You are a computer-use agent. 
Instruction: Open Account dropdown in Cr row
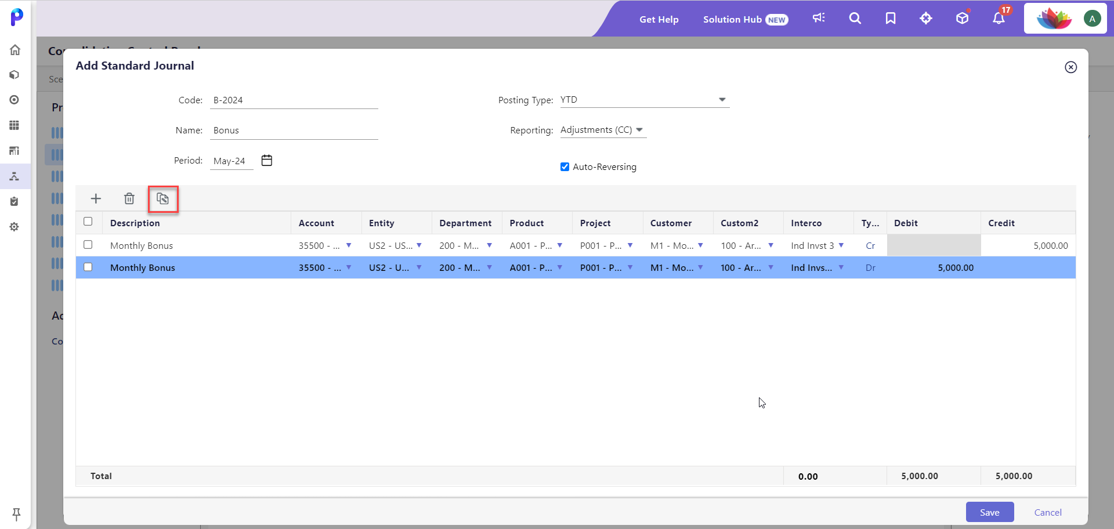point(349,245)
